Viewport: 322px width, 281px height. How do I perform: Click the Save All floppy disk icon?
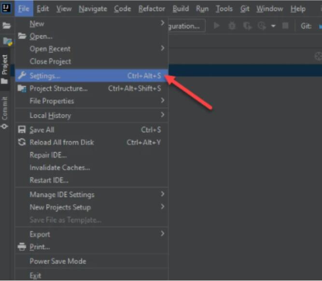point(22,130)
